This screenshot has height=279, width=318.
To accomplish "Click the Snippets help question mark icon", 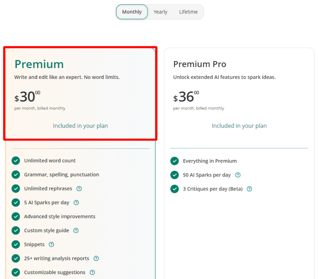I will pos(51,245).
